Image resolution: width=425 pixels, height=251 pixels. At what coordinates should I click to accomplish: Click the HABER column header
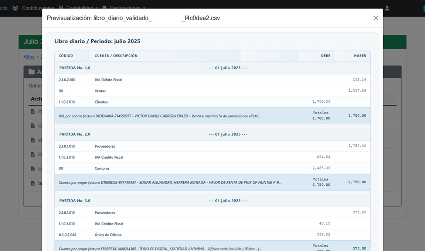[360, 56]
